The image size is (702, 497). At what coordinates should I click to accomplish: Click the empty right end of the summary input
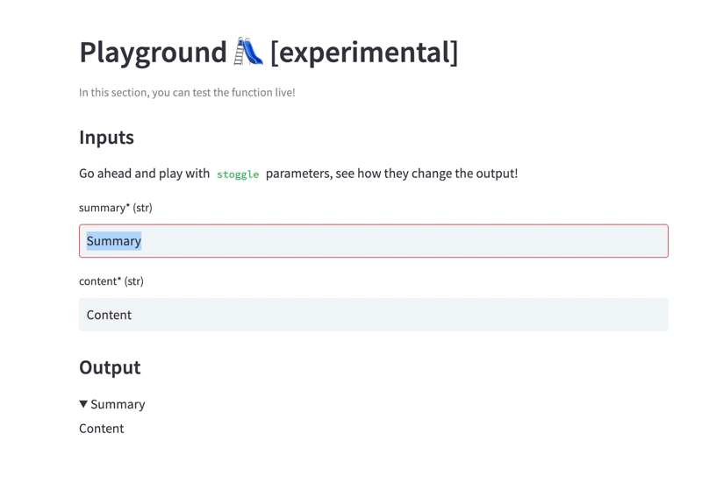(x=614, y=241)
